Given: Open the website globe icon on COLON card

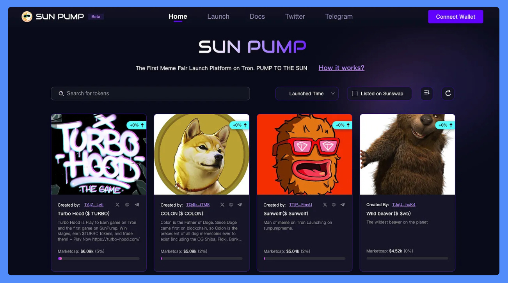Looking at the screenshot, I should [x=231, y=205].
